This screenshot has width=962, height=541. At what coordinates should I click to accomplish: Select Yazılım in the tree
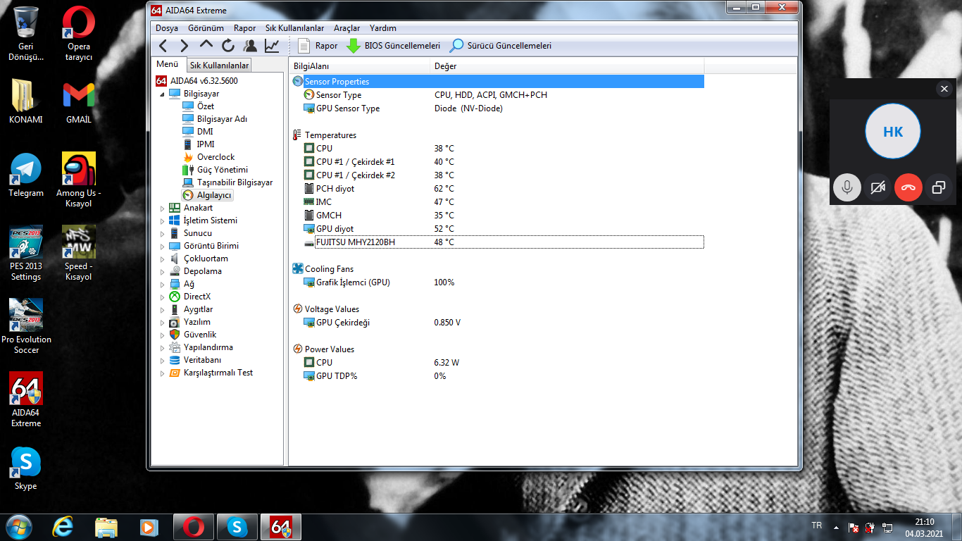[x=197, y=322]
